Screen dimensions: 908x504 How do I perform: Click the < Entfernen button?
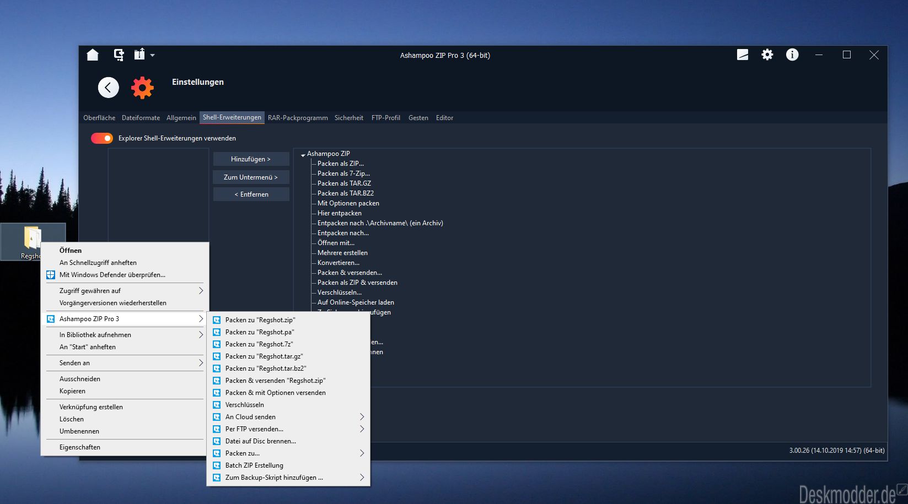(251, 194)
